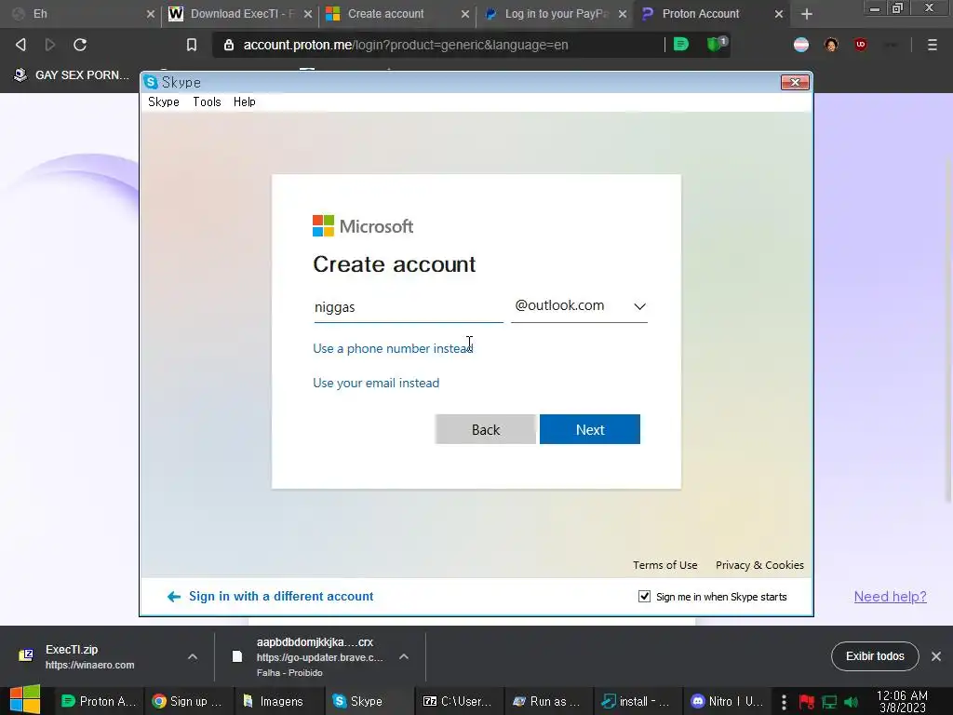Viewport: 953px width, 715px height.
Task: Open the Discord 'Nitro' taskbar item
Action: pos(728,702)
